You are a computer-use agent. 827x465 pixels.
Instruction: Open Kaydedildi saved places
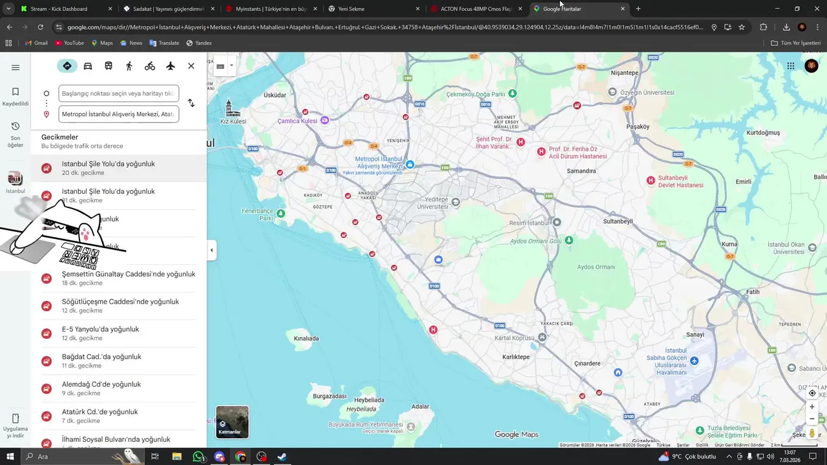click(x=16, y=97)
